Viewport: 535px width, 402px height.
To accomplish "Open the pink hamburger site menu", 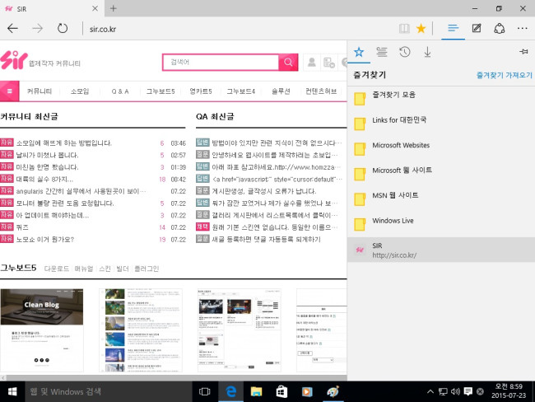I will pos(9,91).
